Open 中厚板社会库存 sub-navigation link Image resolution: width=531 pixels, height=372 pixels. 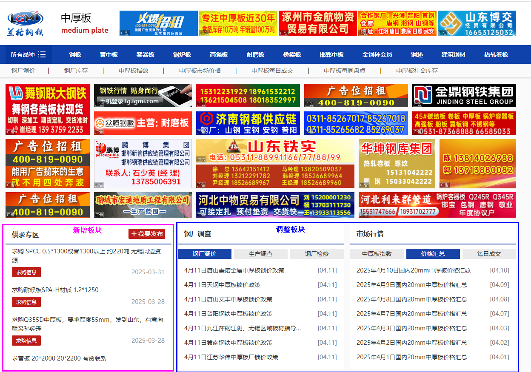point(417,71)
